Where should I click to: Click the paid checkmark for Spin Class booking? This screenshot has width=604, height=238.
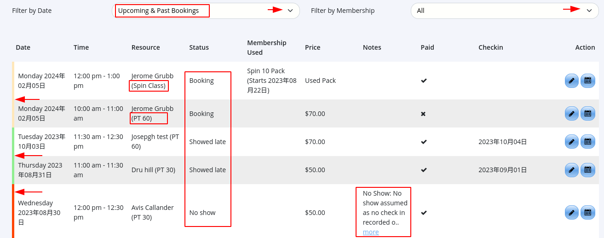point(424,81)
